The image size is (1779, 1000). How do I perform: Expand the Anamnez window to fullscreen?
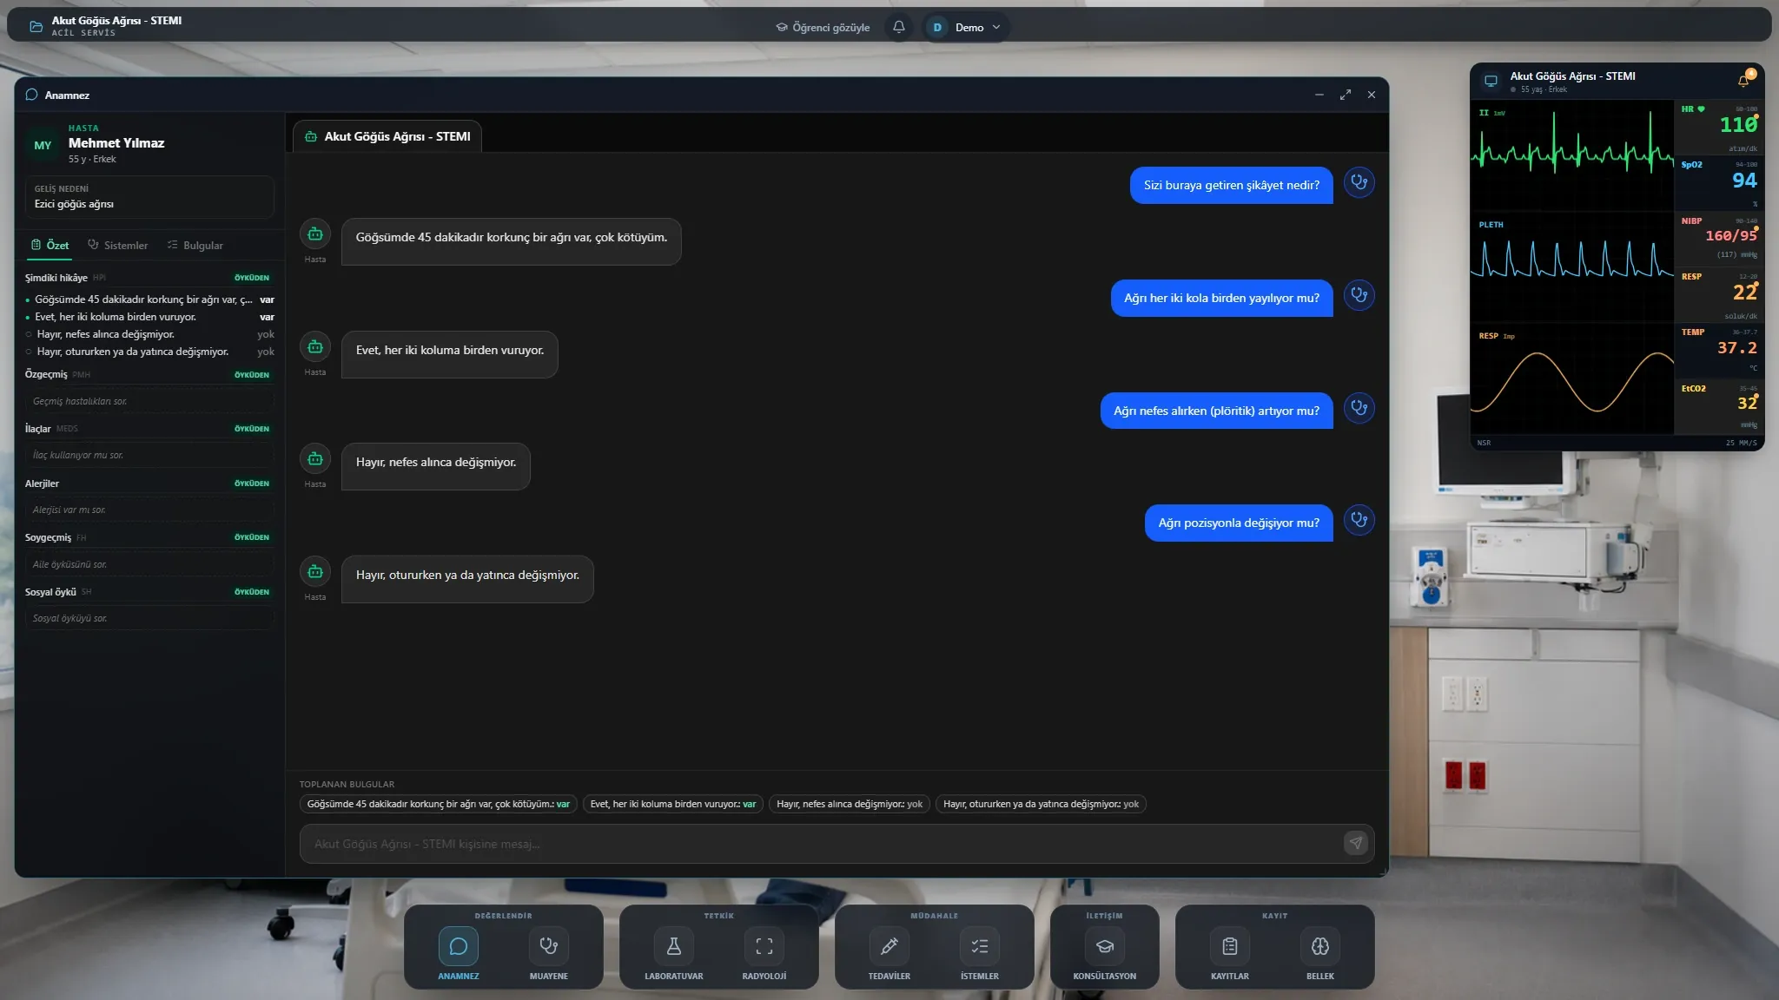coord(1346,95)
